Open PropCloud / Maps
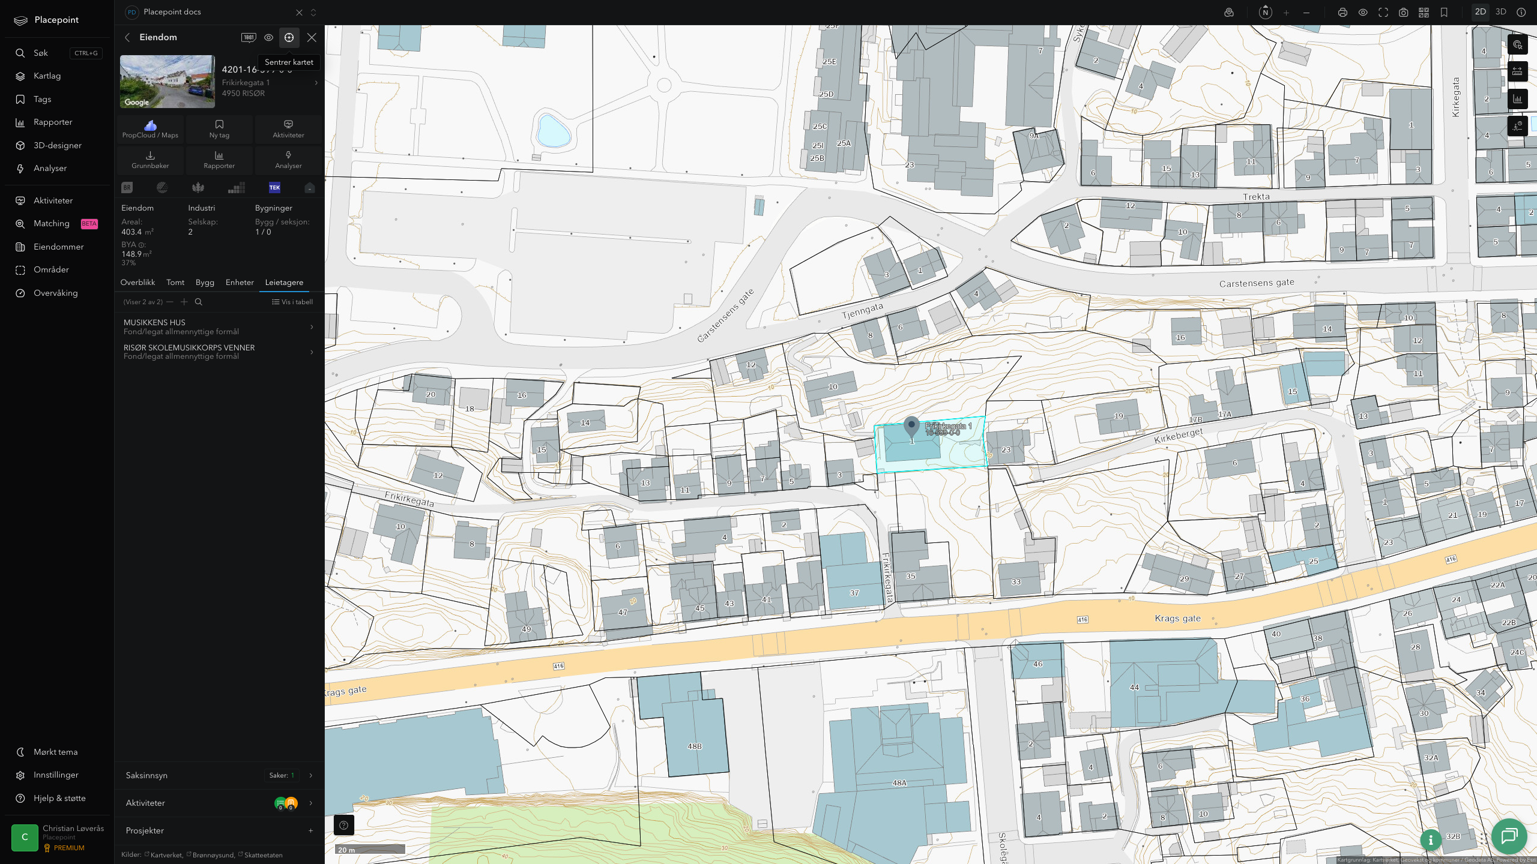The height and width of the screenshot is (864, 1537). tap(151, 130)
